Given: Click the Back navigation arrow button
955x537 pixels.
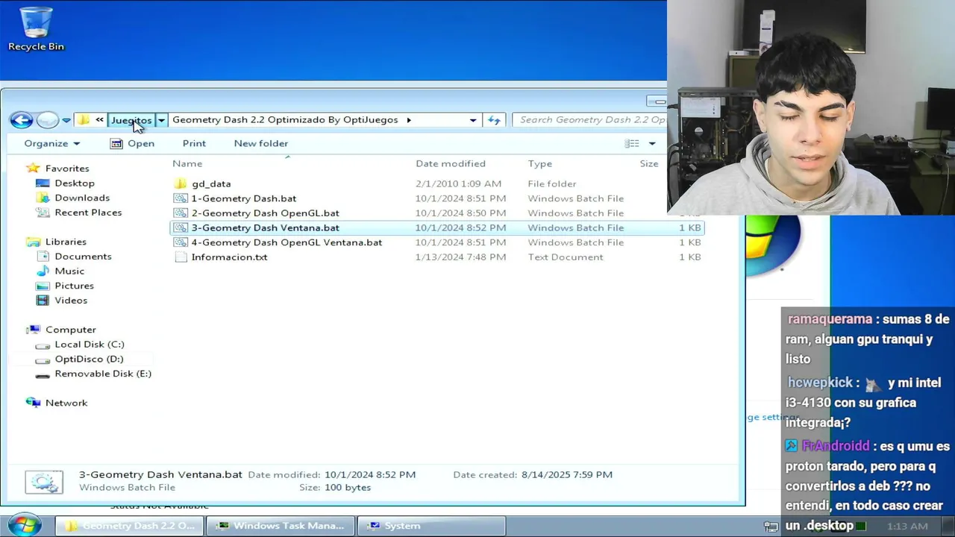Looking at the screenshot, I should [21, 120].
